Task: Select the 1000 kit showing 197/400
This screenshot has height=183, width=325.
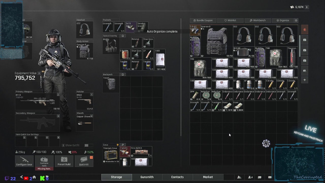Action: (x=160, y=60)
